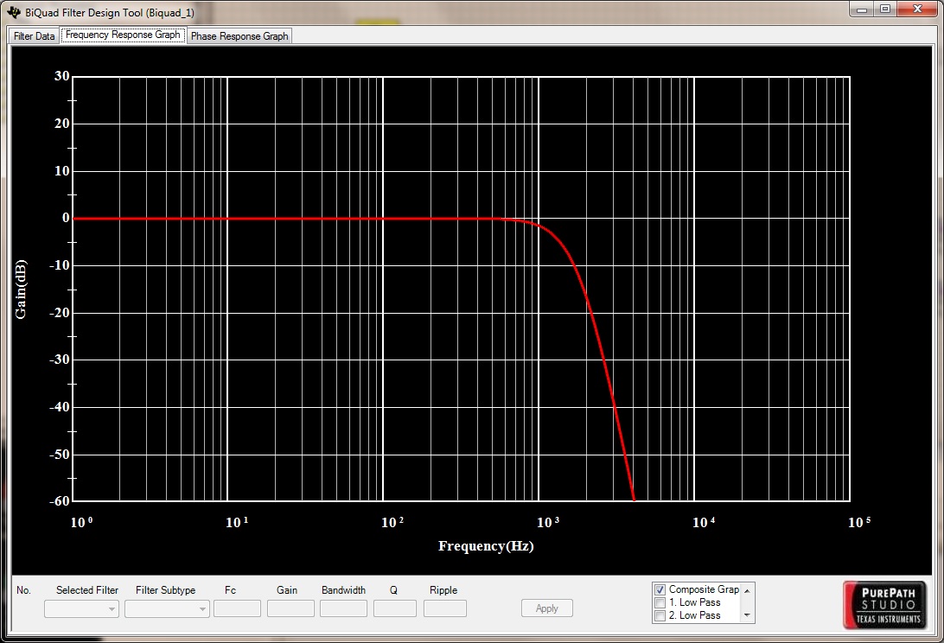
Task: Click the Apply button
Action: [546, 608]
